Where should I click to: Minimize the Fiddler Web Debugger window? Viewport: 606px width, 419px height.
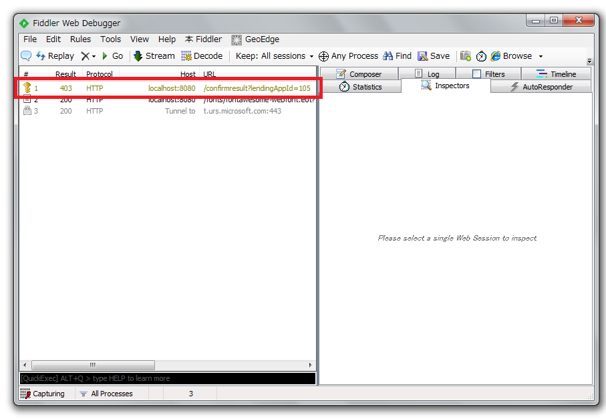coord(536,21)
